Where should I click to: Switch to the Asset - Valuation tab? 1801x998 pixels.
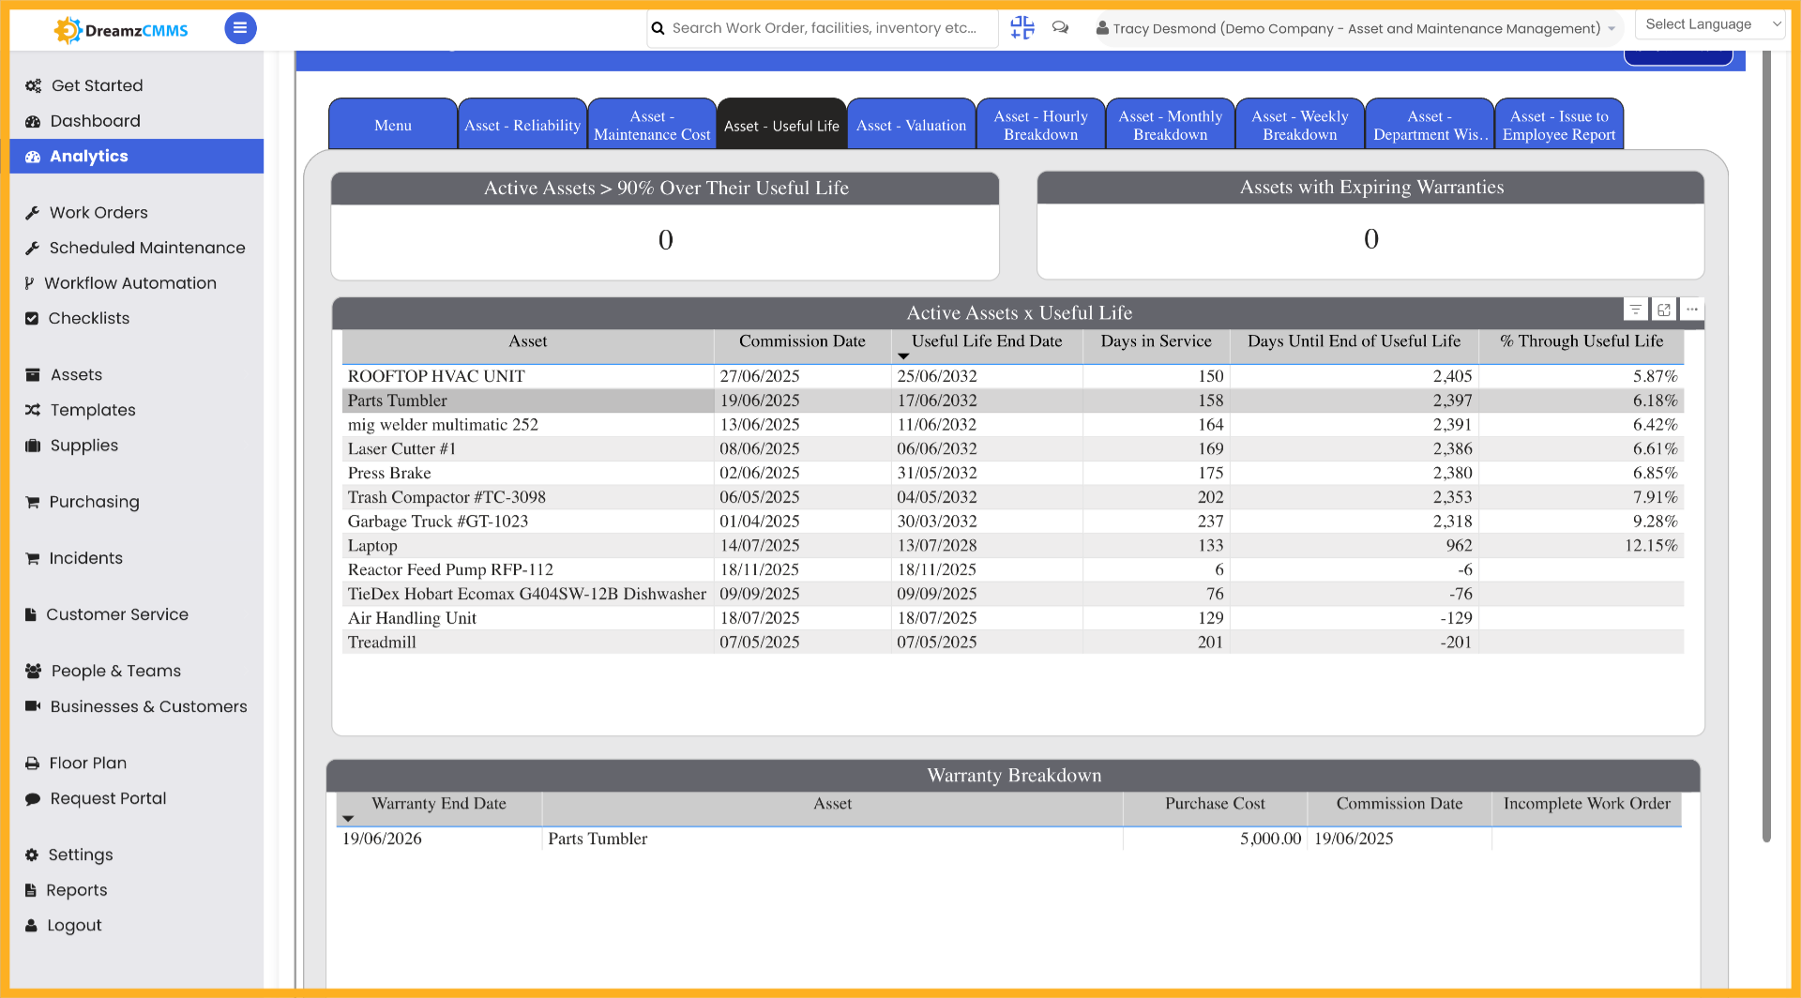coord(911,123)
